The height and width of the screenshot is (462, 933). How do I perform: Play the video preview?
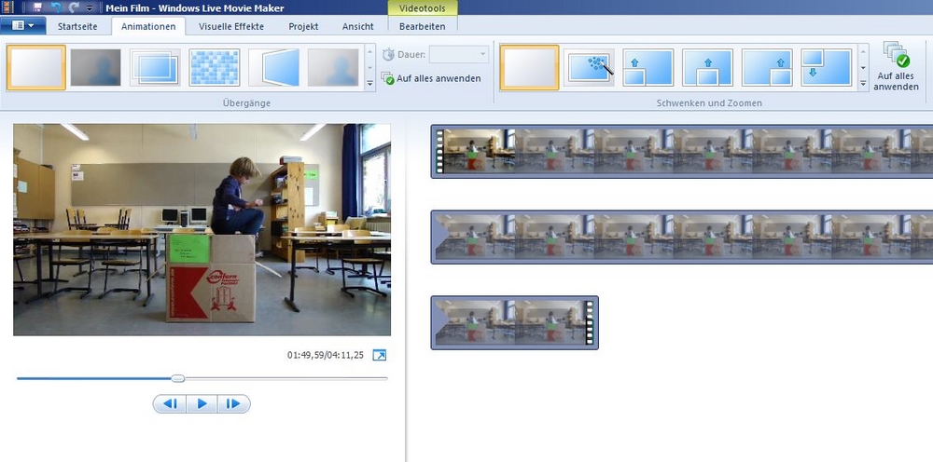point(202,403)
